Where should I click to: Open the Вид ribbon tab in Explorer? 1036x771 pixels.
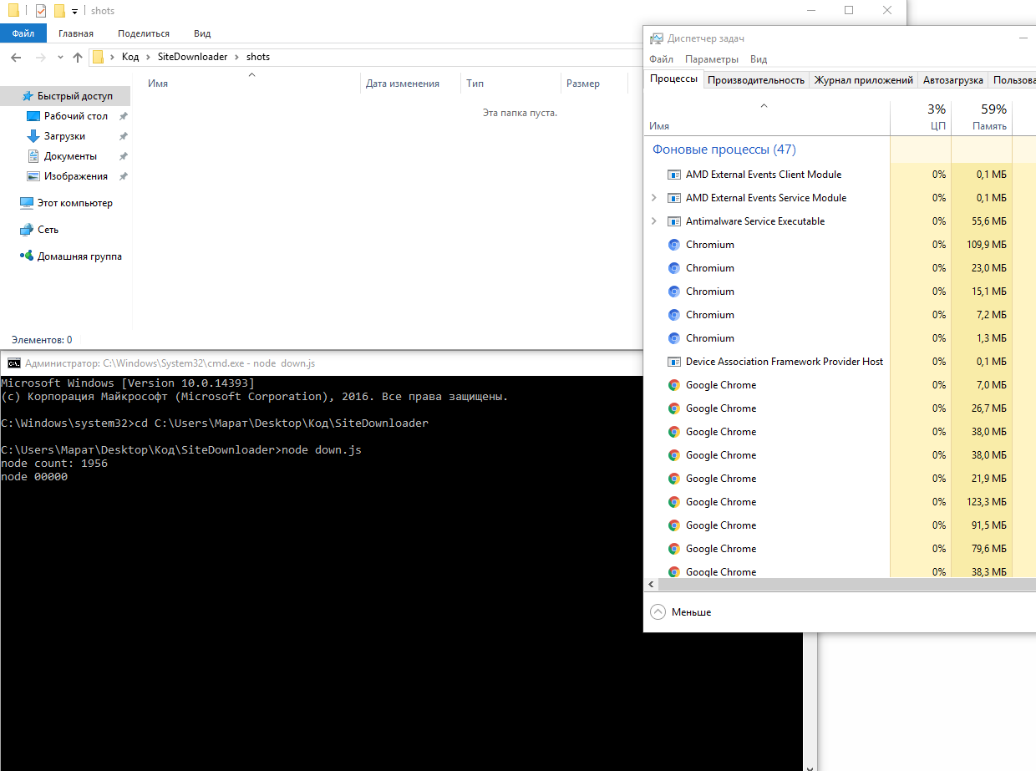tap(202, 33)
